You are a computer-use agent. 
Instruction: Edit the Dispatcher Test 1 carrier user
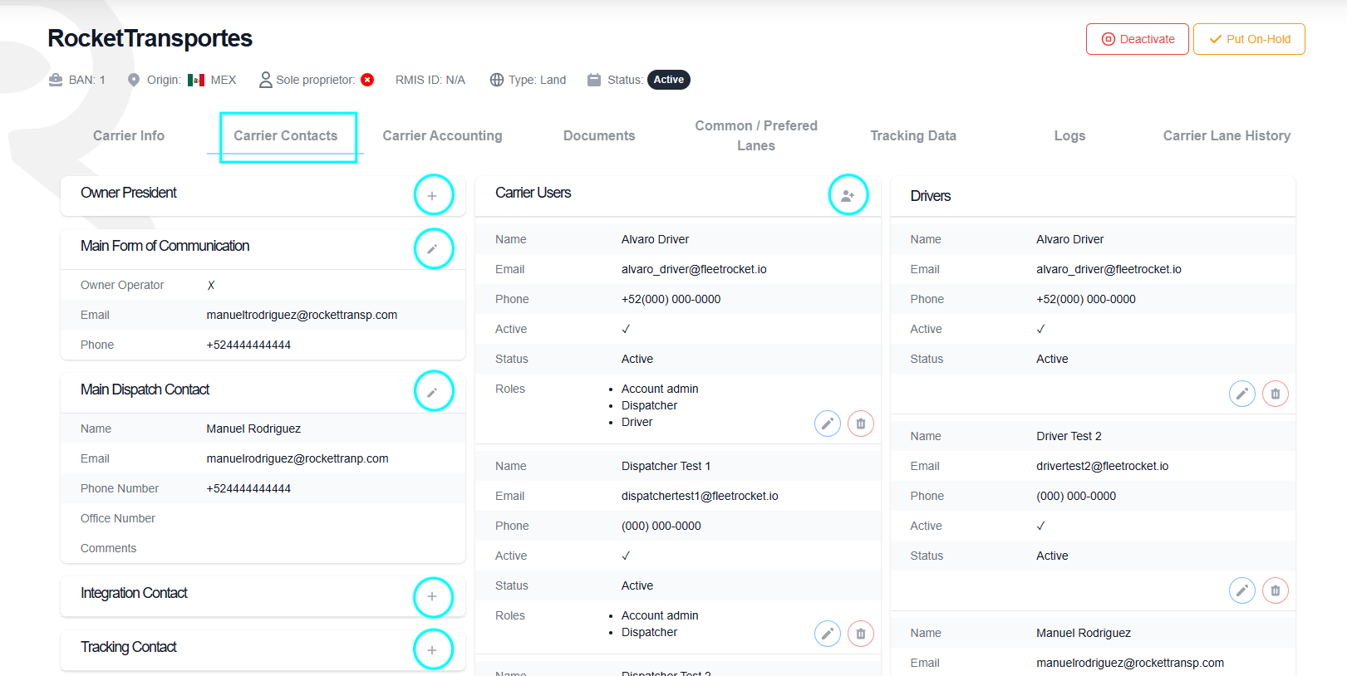pos(828,634)
